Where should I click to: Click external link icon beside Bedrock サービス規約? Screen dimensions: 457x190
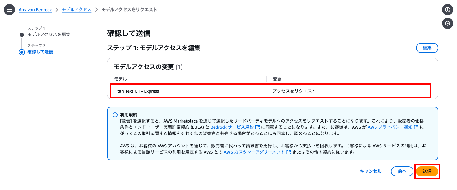(x=257, y=127)
